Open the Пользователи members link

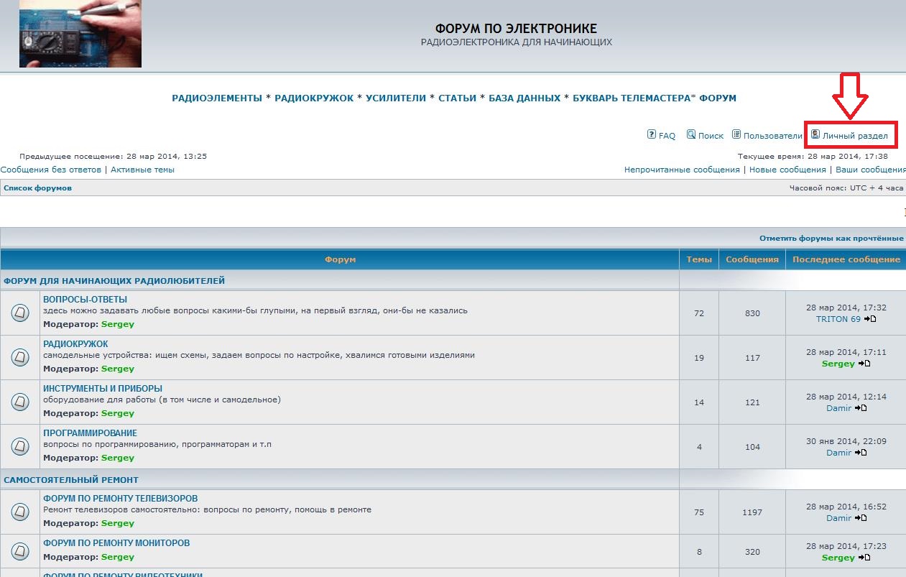pos(772,136)
